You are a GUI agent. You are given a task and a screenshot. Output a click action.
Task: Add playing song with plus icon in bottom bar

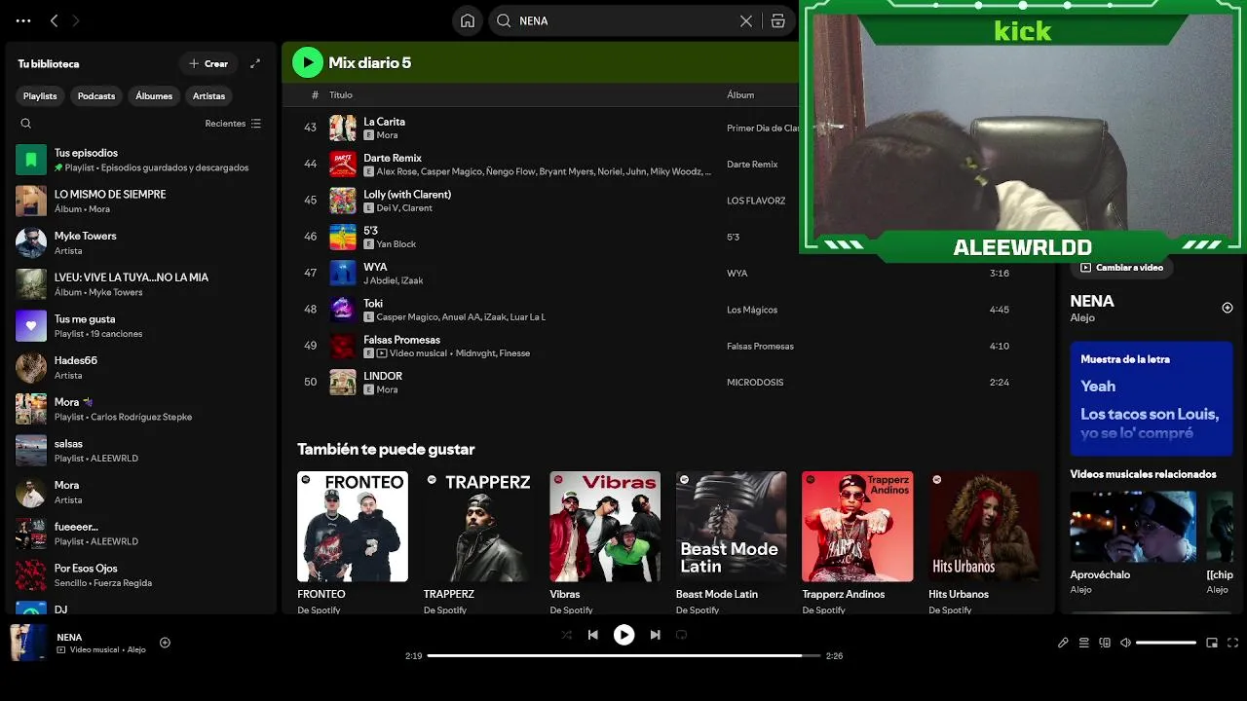[x=165, y=643]
